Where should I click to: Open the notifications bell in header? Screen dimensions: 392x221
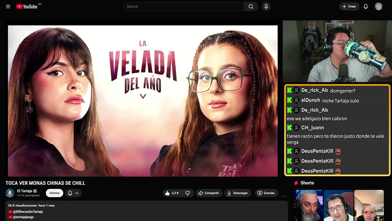pos(366,6)
